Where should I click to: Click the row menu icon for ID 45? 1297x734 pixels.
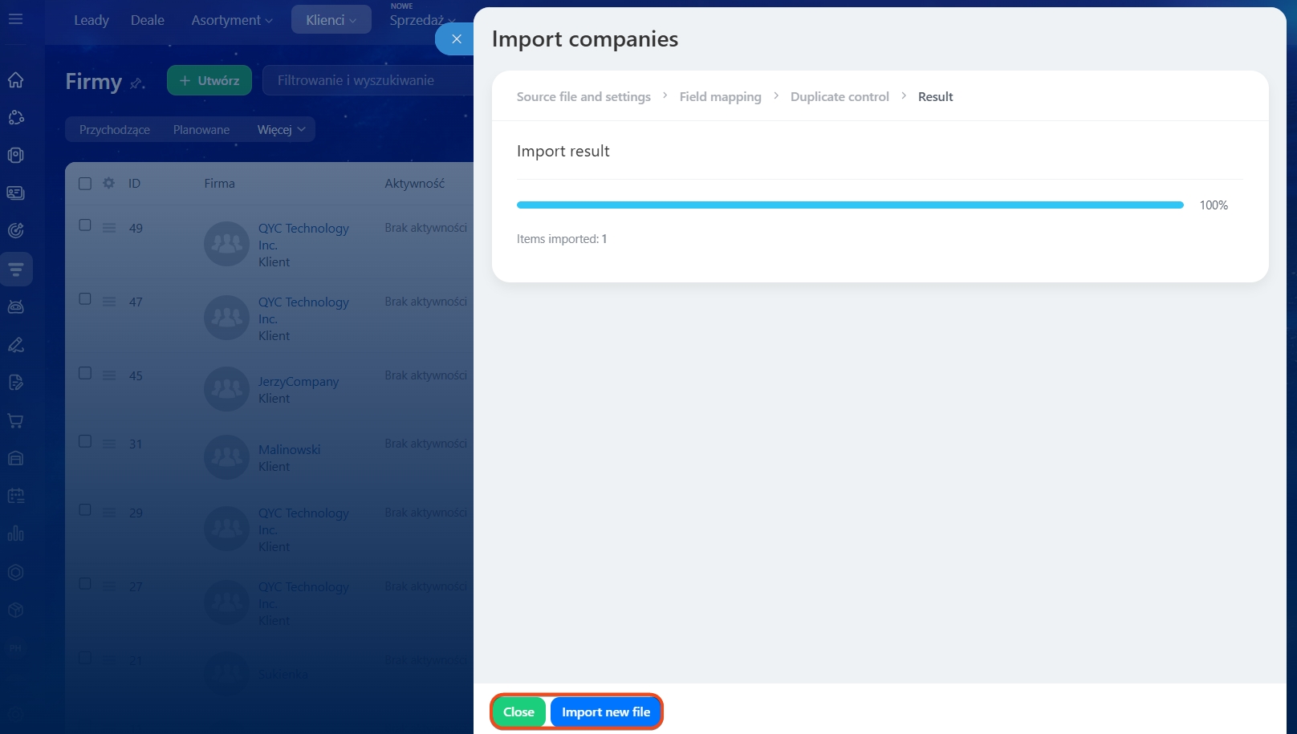click(109, 375)
